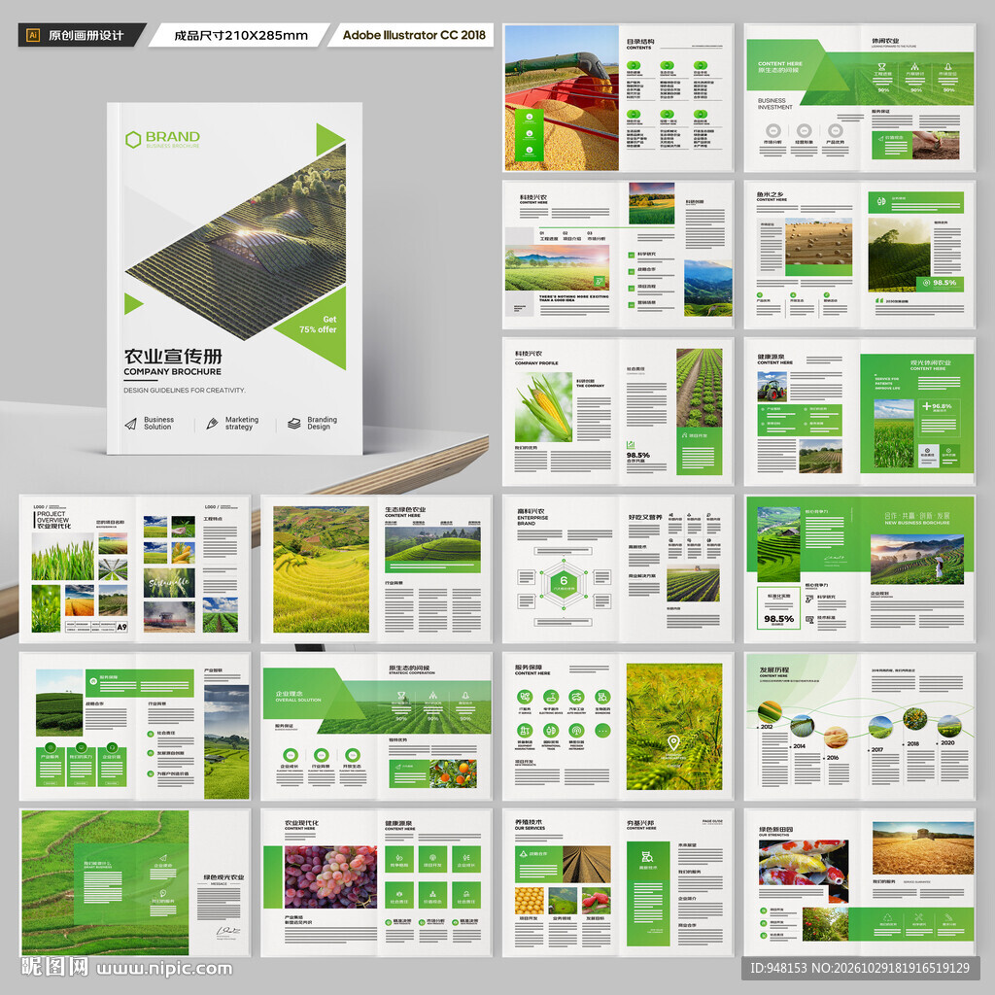This screenshot has width=995, height=995.
Task: Click the hay bales field photo
Action: click(x=818, y=242)
